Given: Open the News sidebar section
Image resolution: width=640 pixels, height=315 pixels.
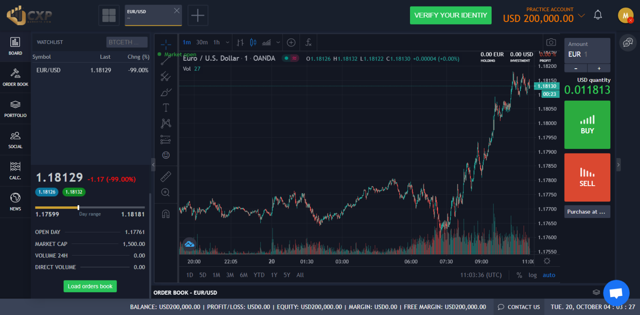Looking at the screenshot, I should click(x=15, y=202).
